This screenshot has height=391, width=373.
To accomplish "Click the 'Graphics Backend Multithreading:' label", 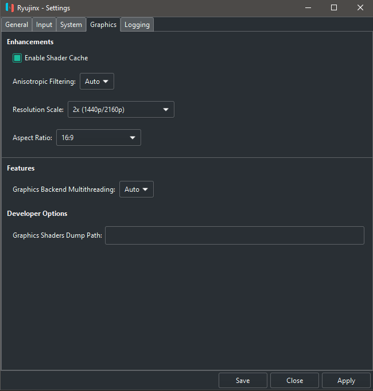I will [64, 189].
